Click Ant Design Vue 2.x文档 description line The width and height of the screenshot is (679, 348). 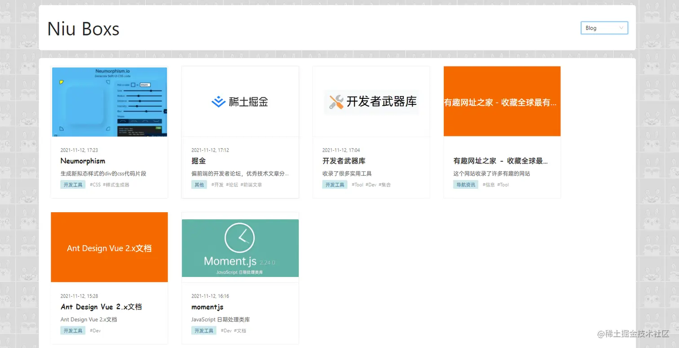88,320
